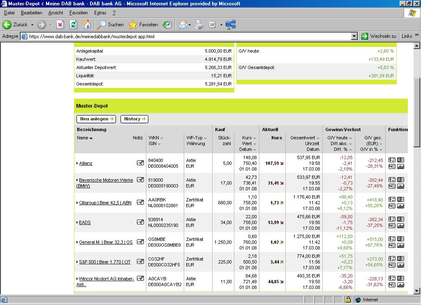Open the Extras menu
The image size is (421, 305).
[100, 13]
